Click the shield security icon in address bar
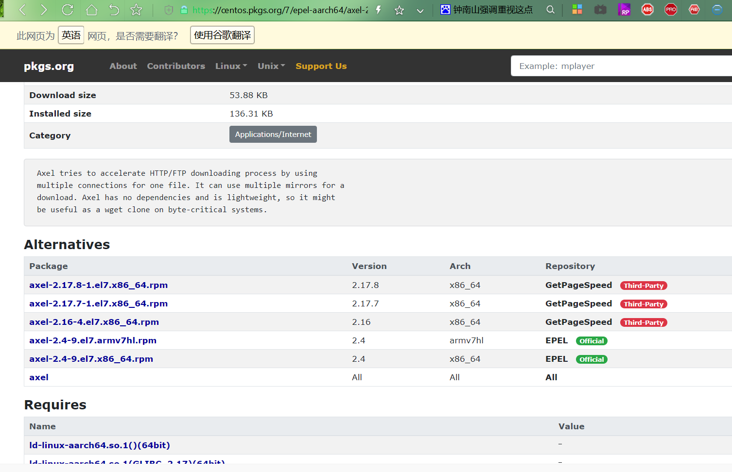Viewport: 732px width, 472px height. (x=169, y=10)
